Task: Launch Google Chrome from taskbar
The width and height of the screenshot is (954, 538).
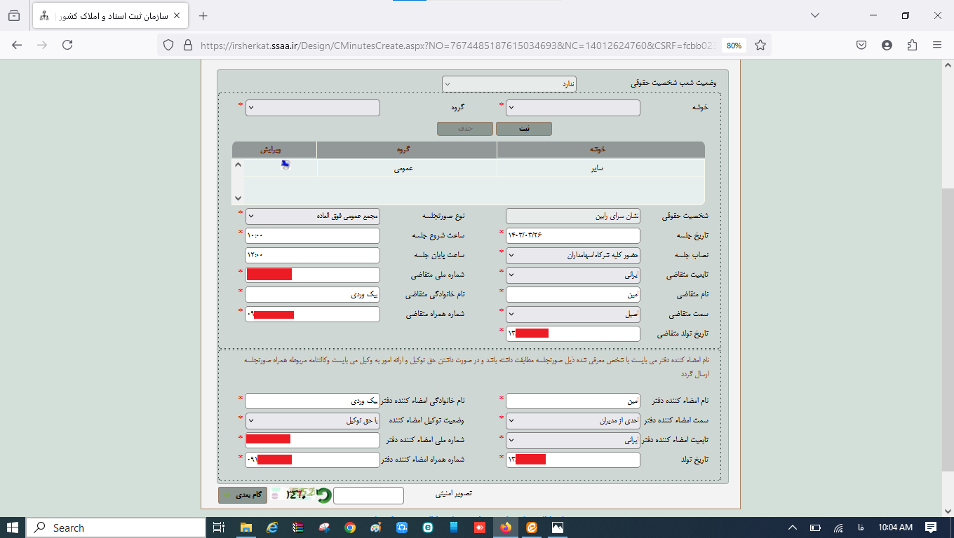Action: [x=350, y=527]
